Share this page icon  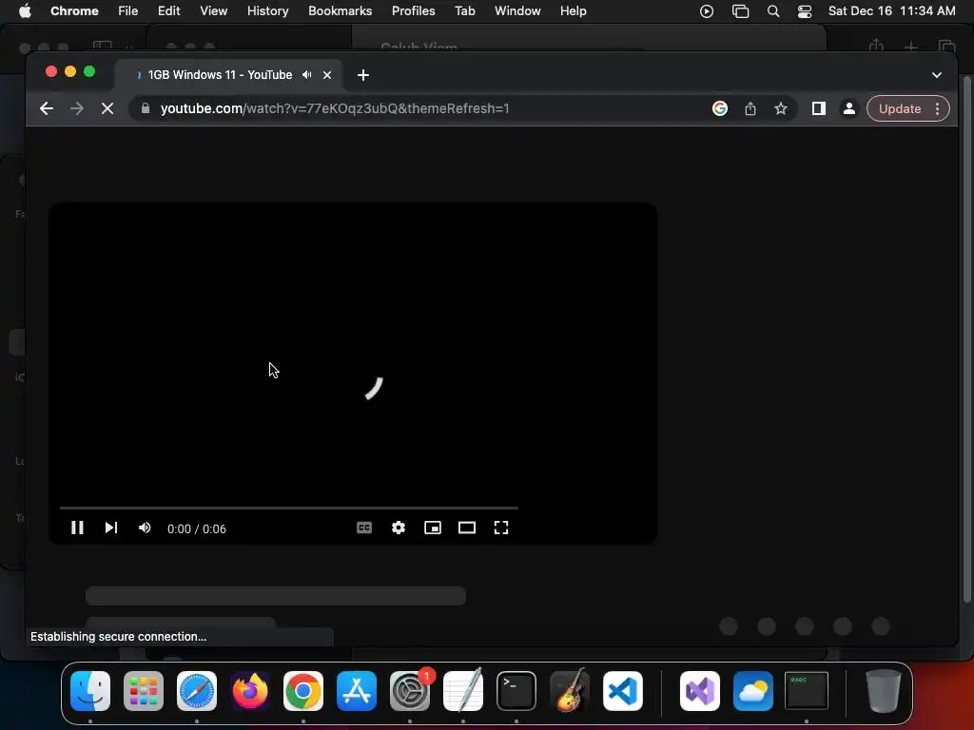coord(750,108)
